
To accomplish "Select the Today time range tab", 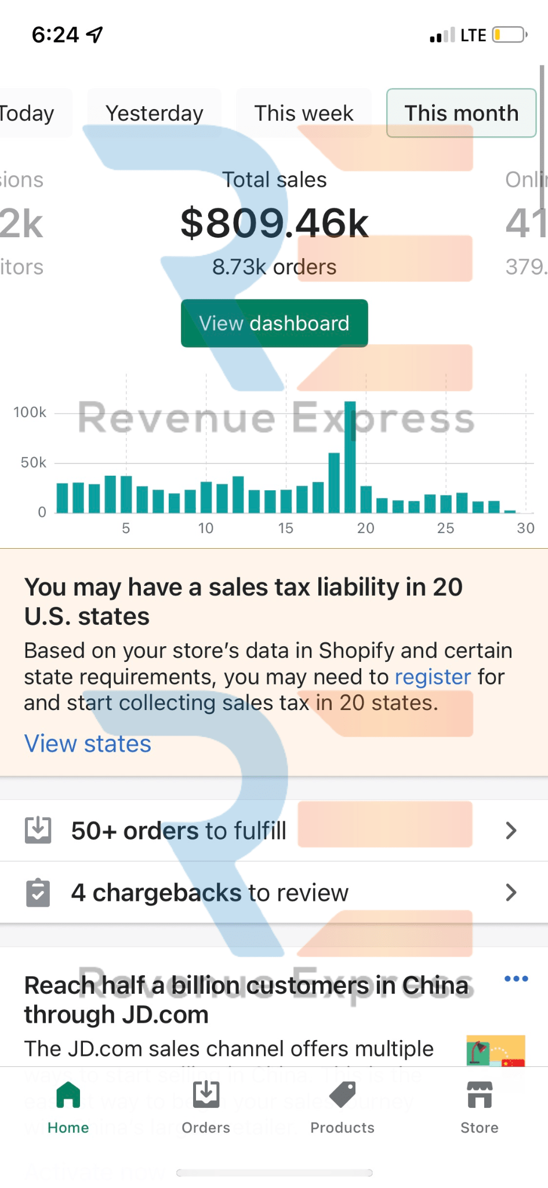I will [x=28, y=113].
